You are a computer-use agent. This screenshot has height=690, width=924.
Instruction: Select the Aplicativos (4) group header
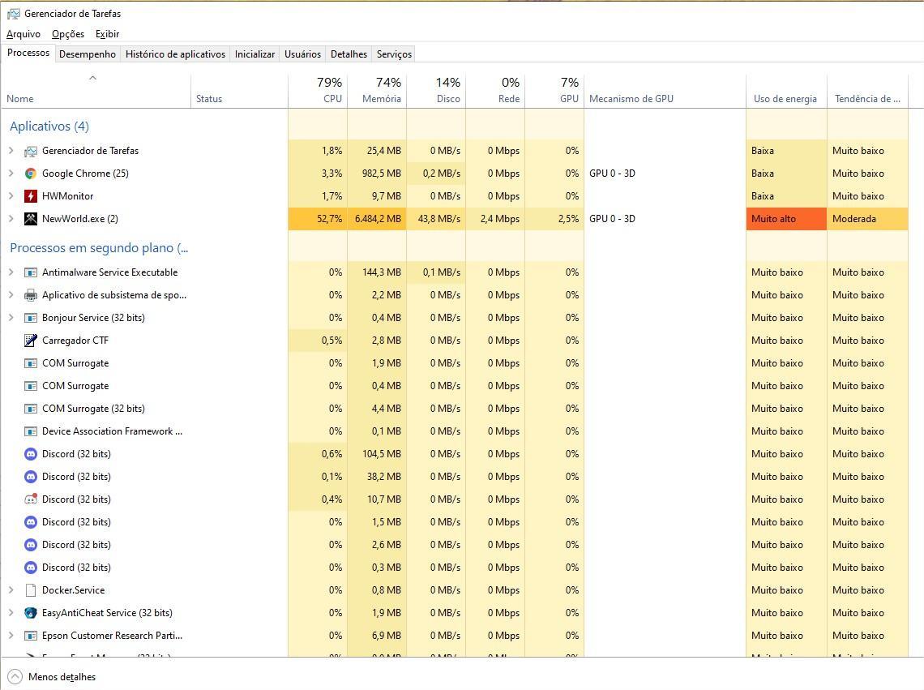click(49, 126)
